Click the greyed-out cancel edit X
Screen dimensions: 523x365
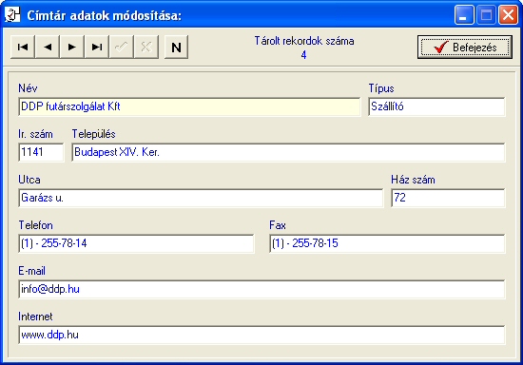pos(146,47)
